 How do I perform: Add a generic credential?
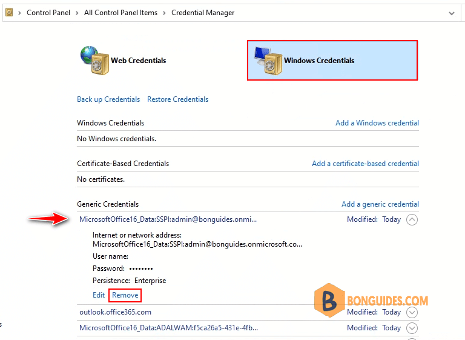coord(380,204)
